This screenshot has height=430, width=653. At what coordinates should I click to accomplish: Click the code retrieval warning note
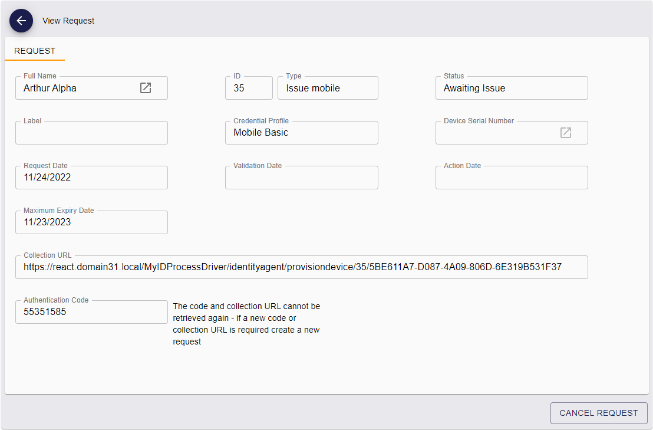246,324
